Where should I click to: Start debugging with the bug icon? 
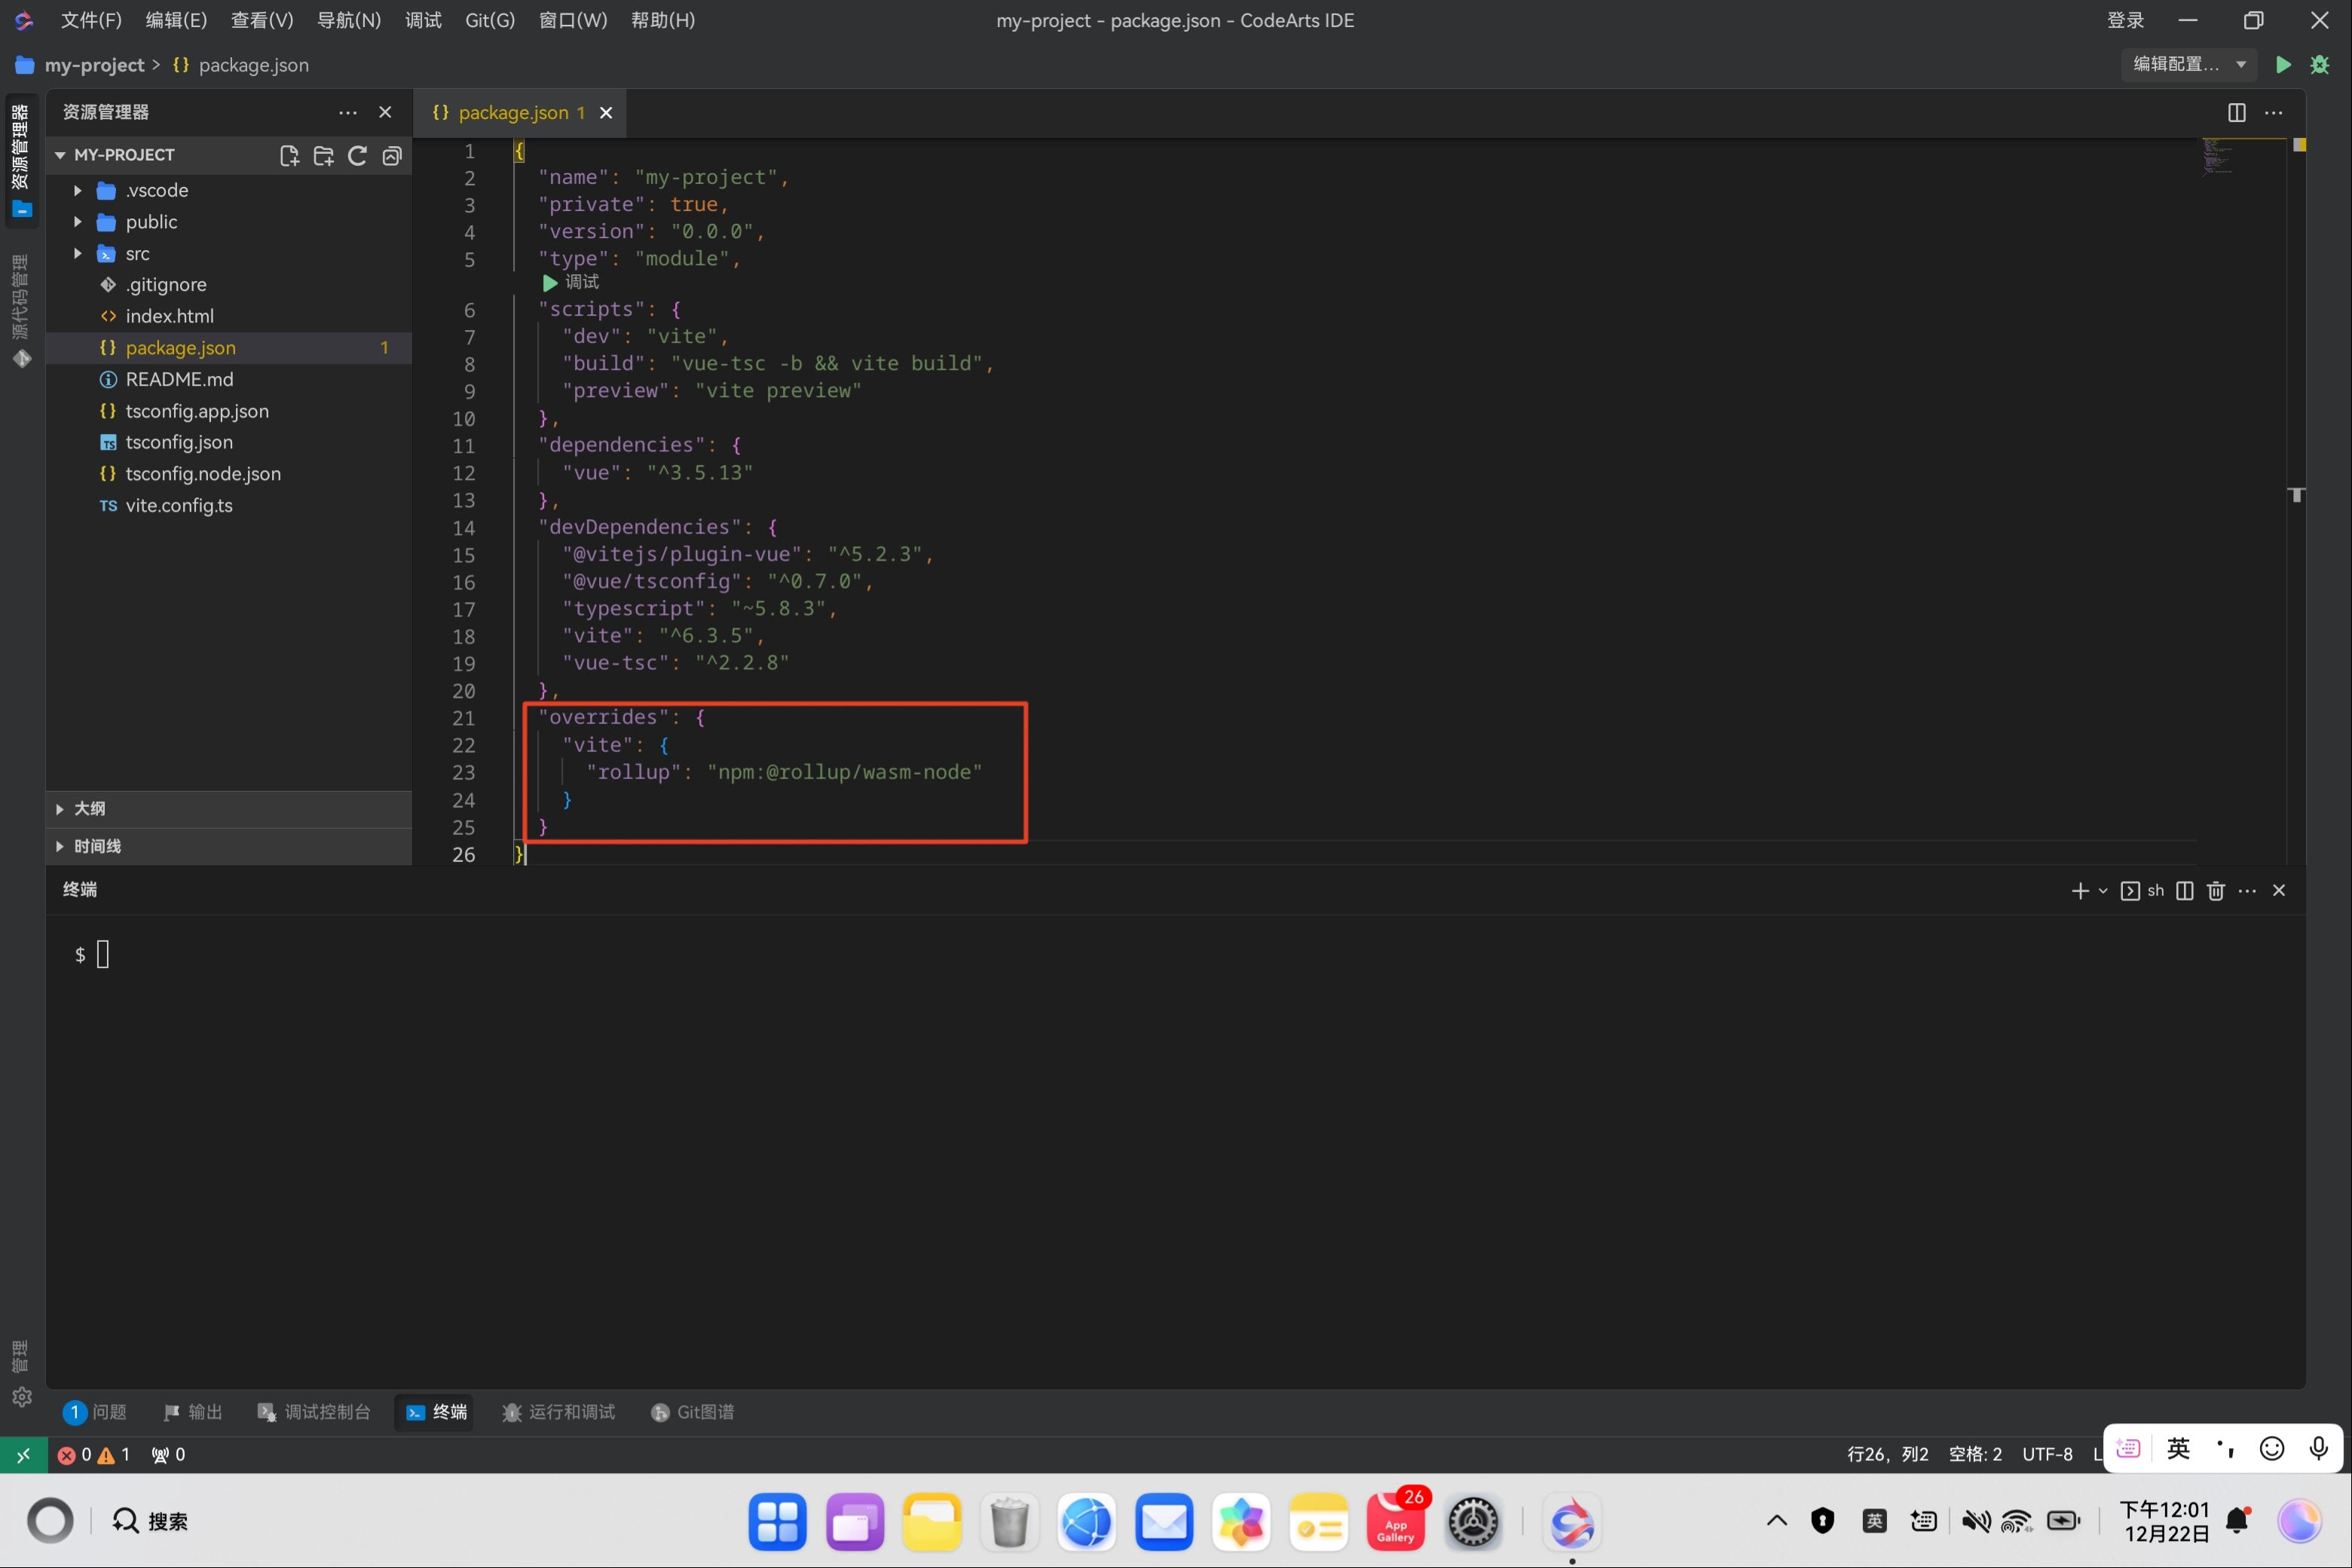click(2320, 65)
